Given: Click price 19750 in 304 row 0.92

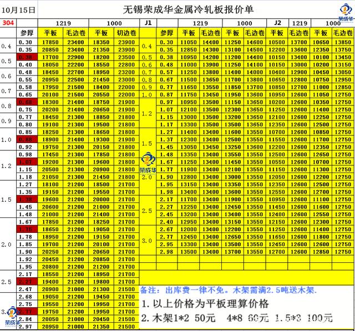Looking at the screenshot, I should (50, 147).
